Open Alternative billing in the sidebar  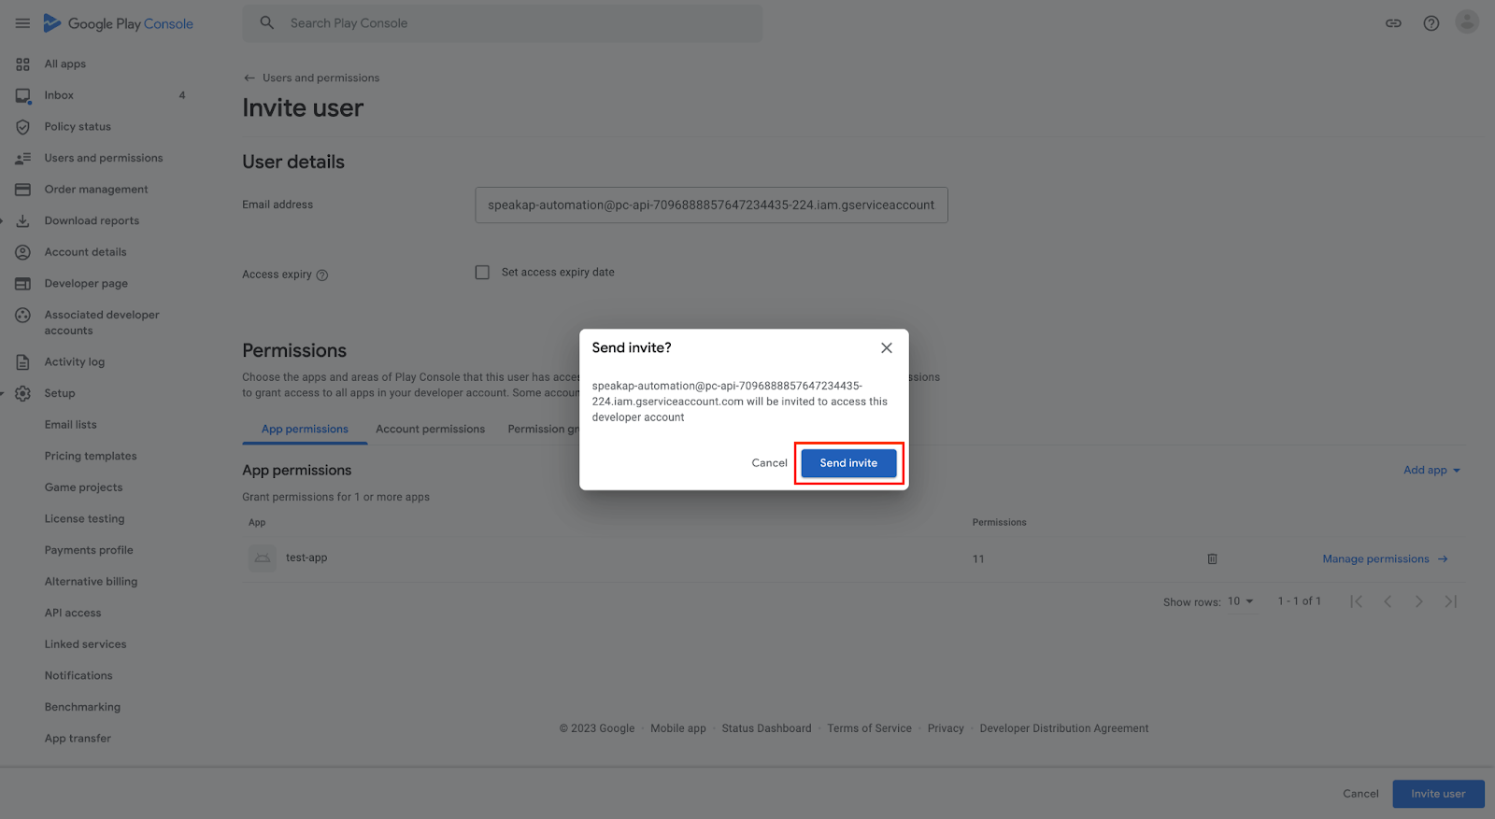click(91, 582)
